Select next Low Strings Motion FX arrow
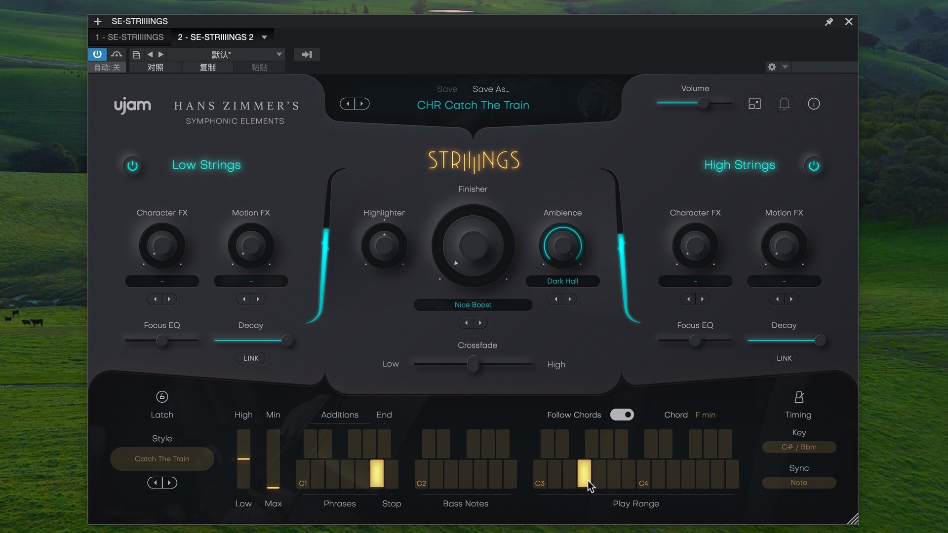Screen dimensions: 948x533 tap(258, 299)
